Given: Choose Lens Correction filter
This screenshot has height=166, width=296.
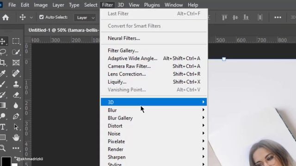Looking at the screenshot, I should 154,74.
